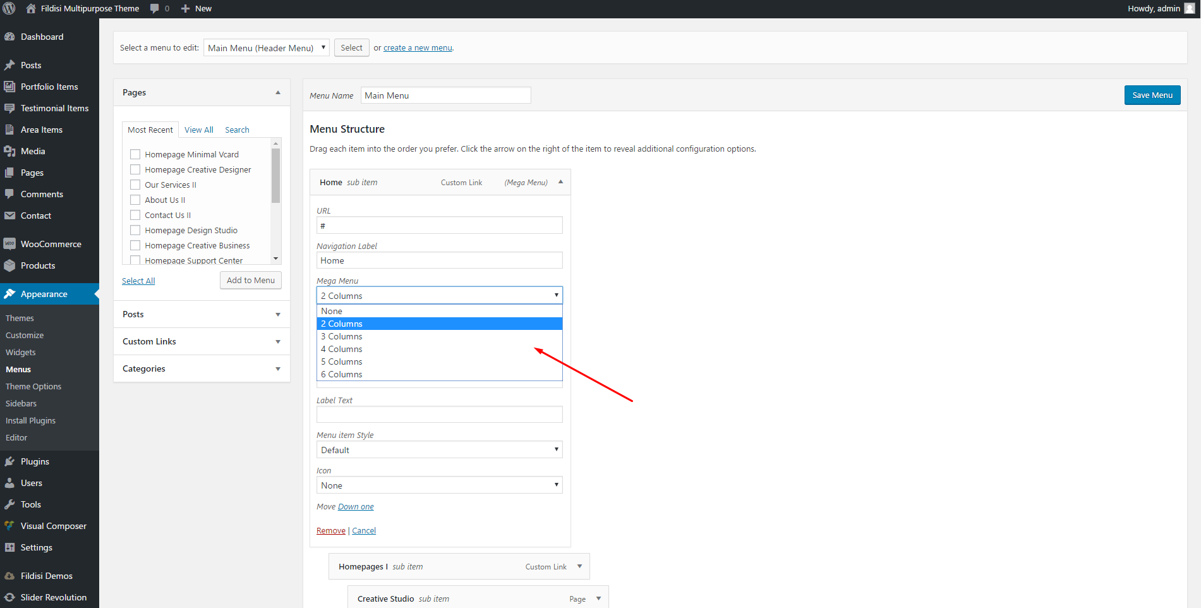Screen dimensions: 1201x608
Task: Open the Icon dropdown
Action: (x=440, y=485)
